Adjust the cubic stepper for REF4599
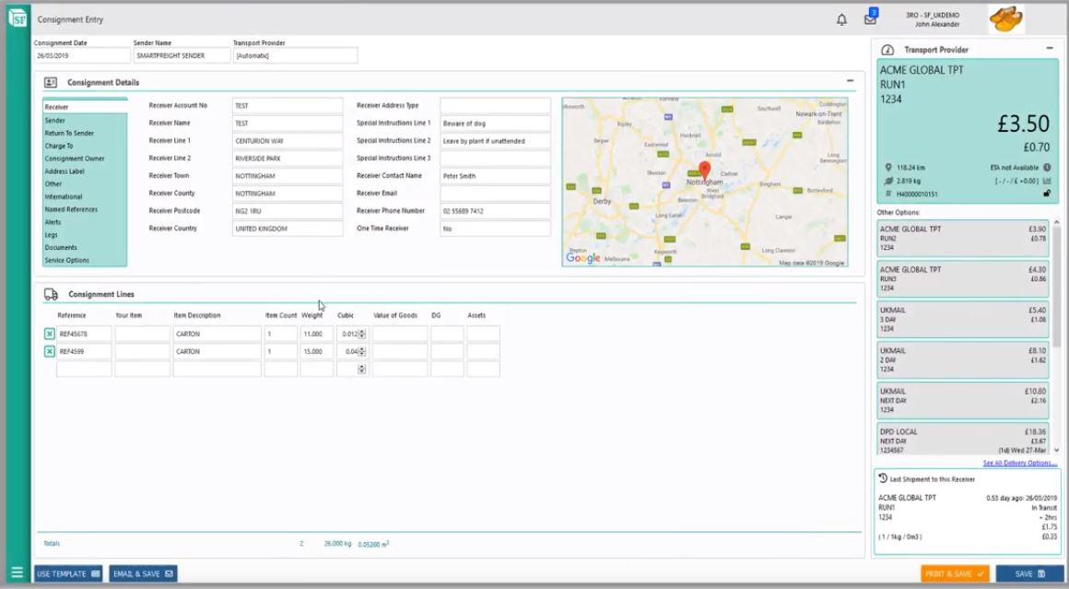The height and width of the screenshot is (589, 1069). tap(362, 352)
